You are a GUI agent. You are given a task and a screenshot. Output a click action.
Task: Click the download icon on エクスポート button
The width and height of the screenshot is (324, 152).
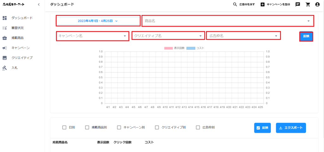pyautogui.click(x=281, y=128)
